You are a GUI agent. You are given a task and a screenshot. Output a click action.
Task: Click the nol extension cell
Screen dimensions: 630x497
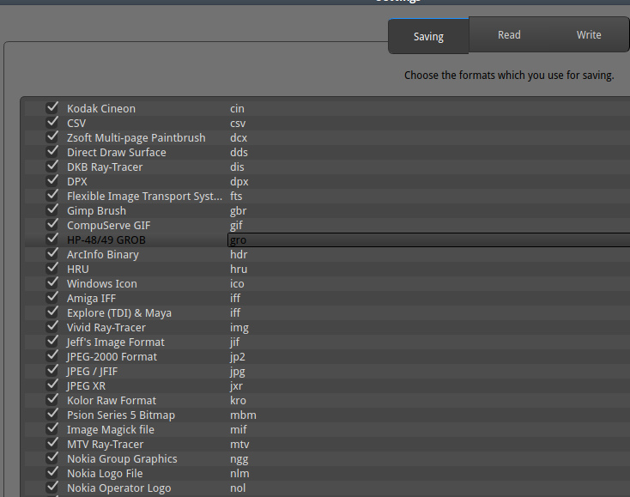[238, 488]
